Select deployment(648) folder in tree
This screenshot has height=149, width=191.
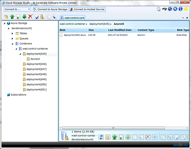click(x=36, y=74)
